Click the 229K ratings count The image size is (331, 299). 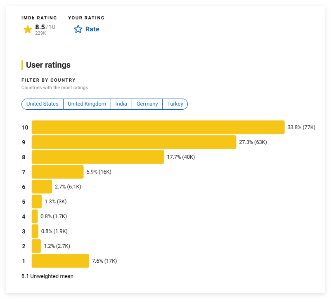(x=40, y=33)
